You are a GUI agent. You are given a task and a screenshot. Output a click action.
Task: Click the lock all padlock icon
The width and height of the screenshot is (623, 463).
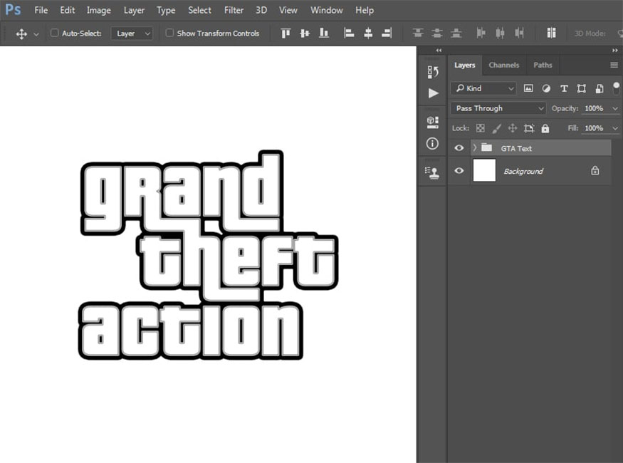pos(545,128)
